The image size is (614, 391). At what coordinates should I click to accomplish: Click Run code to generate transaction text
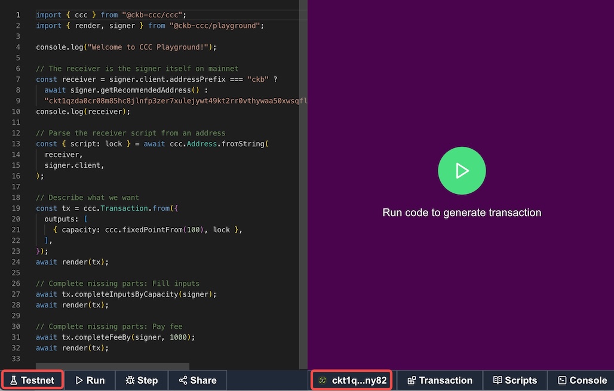pyautogui.click(x=462, y=212)
